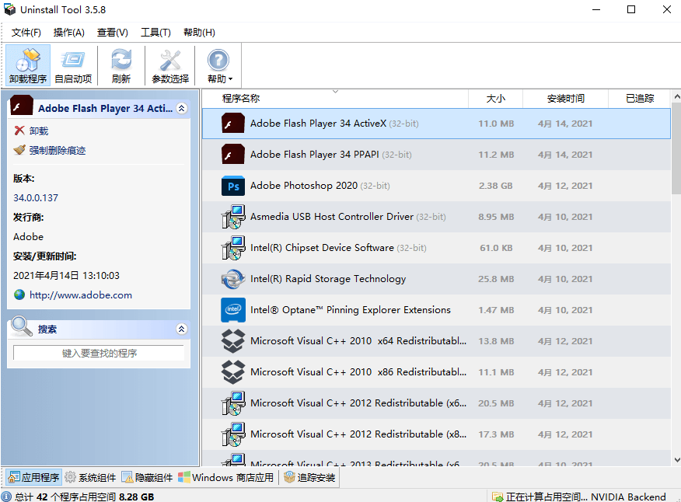
Task: Click the Refresh toolbar icon (刷新)
Action: click(121, 65)
